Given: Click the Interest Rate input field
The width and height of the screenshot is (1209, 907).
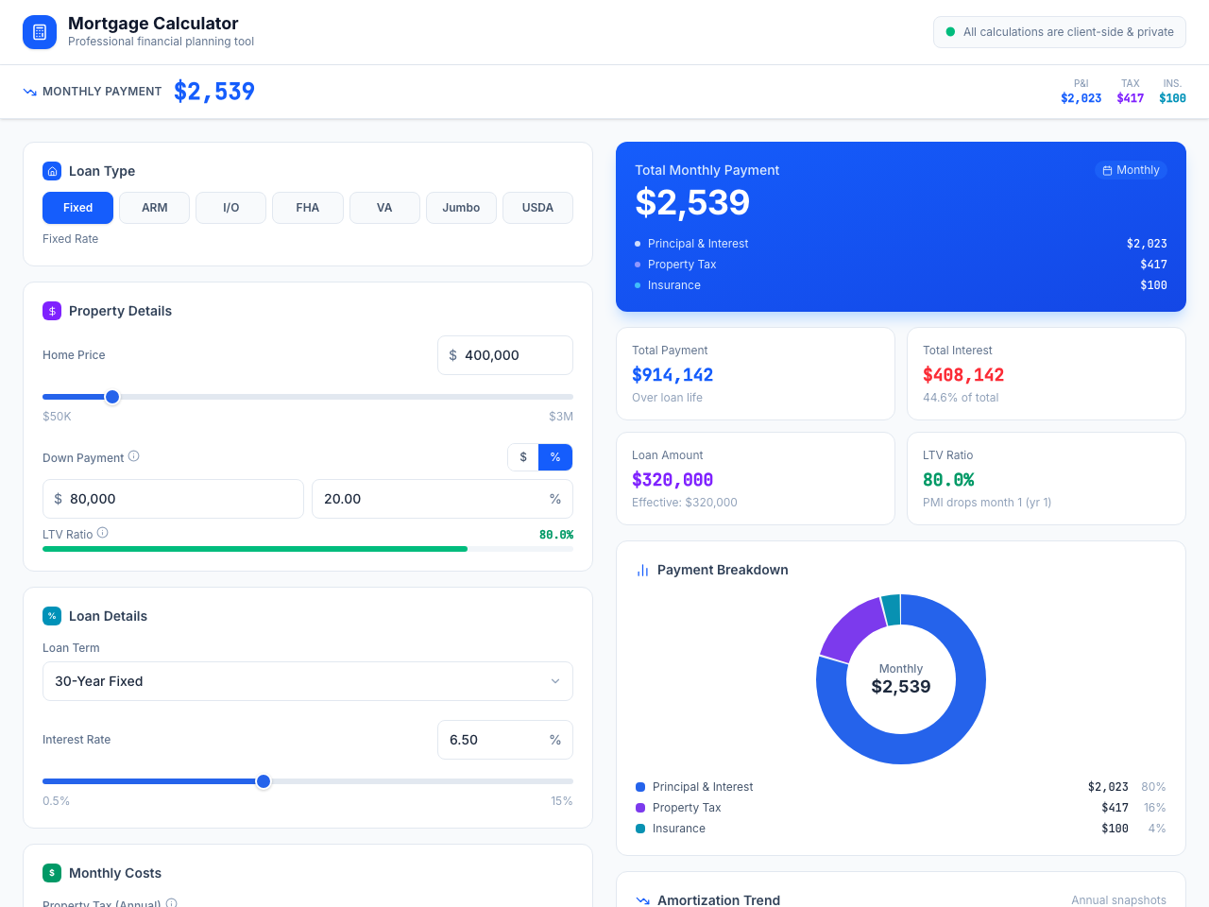Looking at the screenshot, I should (496, 740).
